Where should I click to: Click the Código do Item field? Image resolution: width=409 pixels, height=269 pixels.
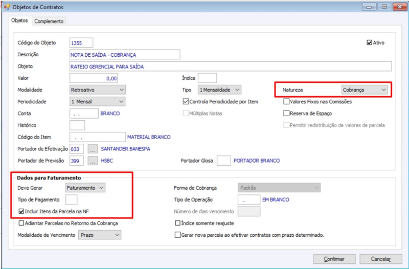[98, 137]
